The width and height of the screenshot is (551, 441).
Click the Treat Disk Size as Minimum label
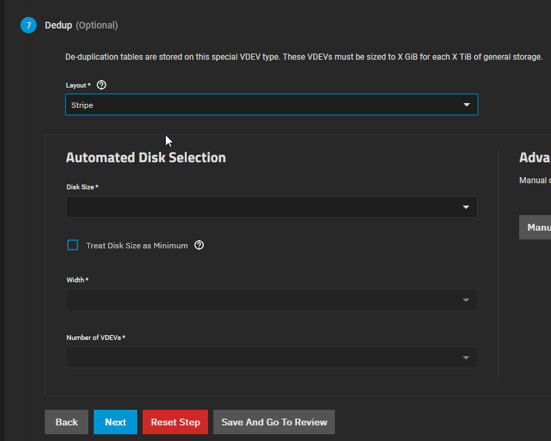tap(137, 246)
